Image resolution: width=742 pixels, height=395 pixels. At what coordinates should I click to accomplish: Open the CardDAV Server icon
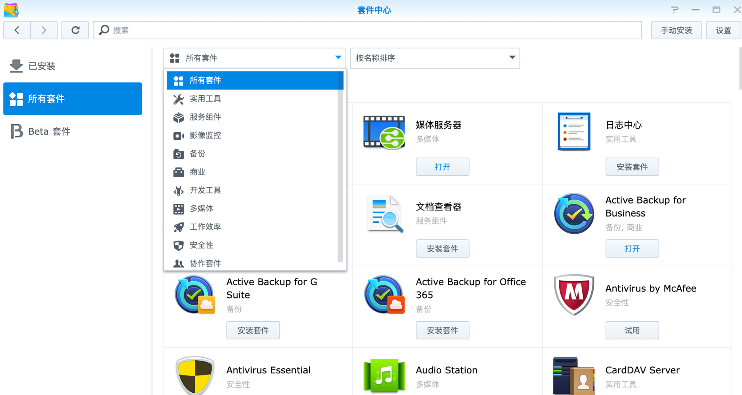574,376
